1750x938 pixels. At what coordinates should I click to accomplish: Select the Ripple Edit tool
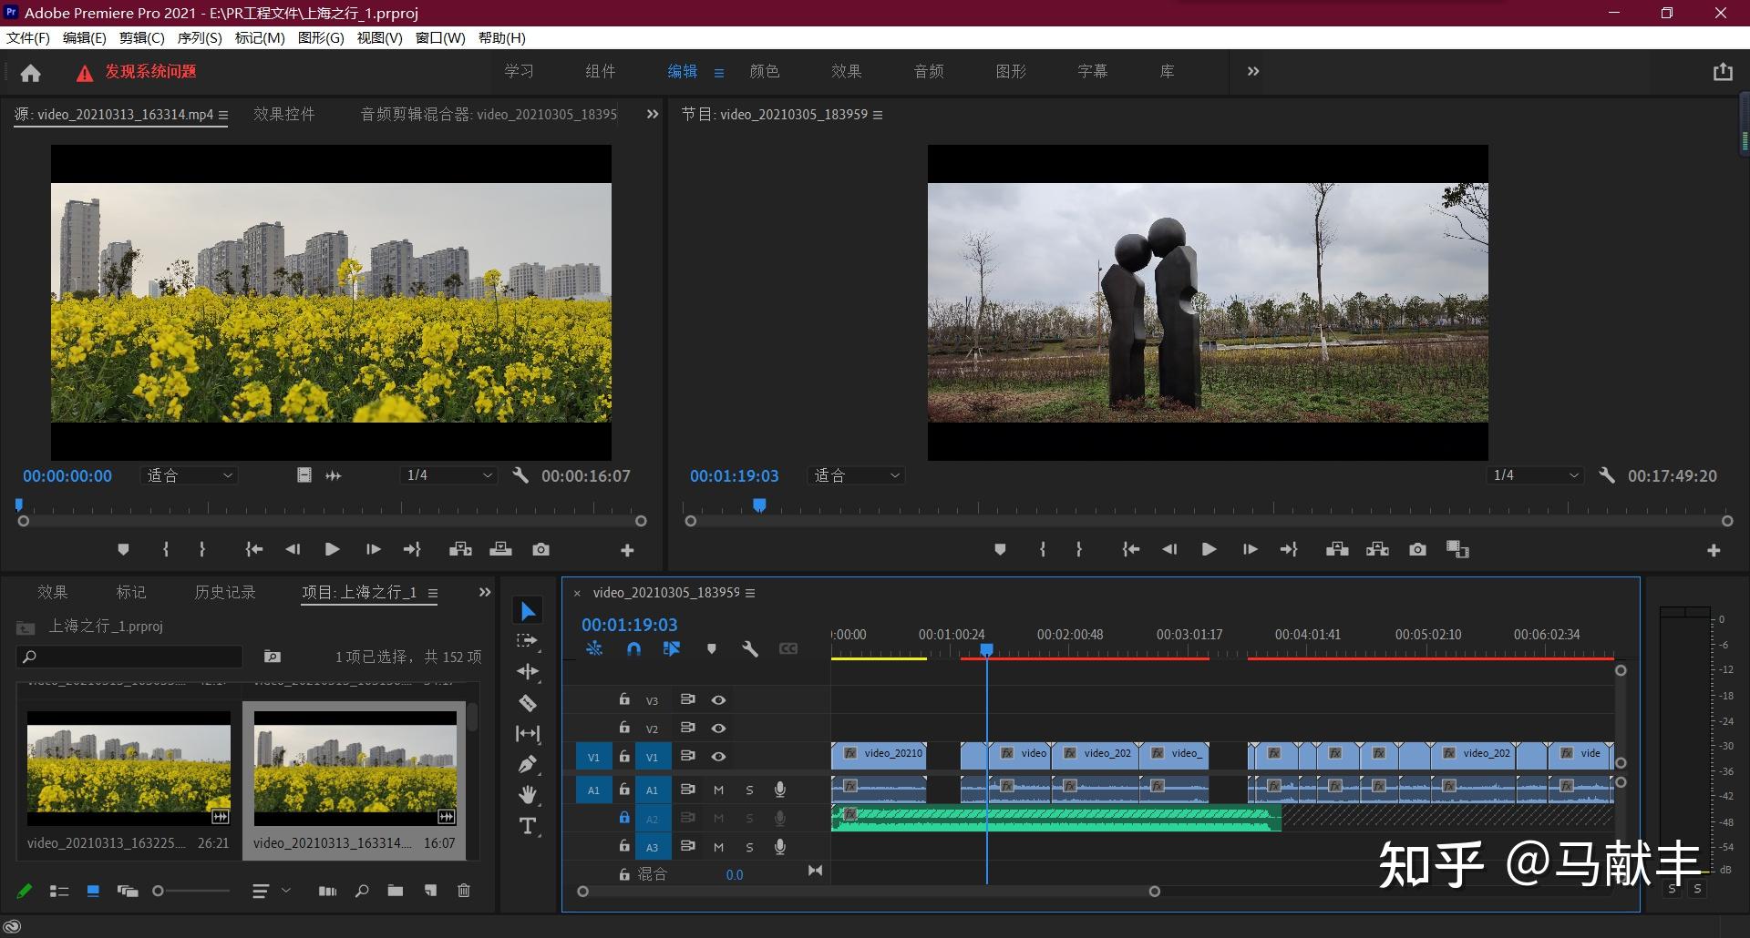click(x=528, y=672)
